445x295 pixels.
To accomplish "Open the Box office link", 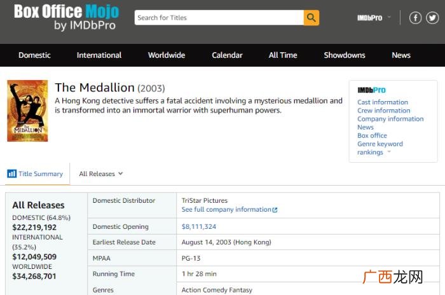I will 372,135.
